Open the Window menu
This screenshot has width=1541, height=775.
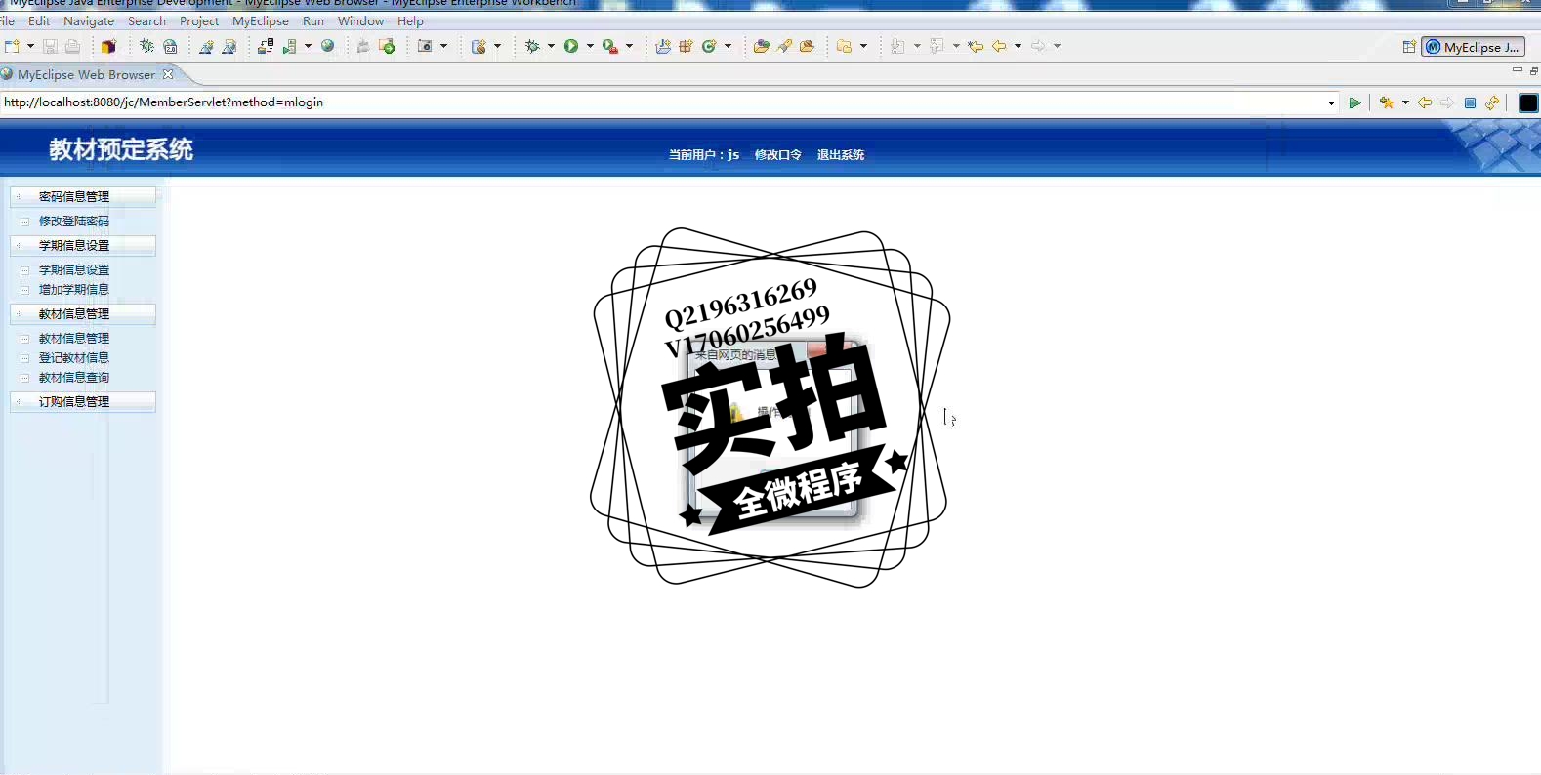pos(360,20)
